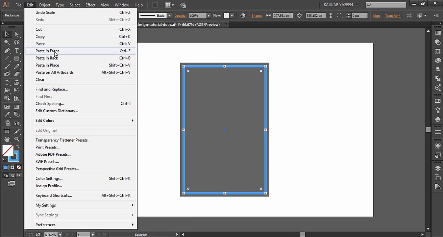
Task: Choose Keyboard Shortcuts...
Action: point(81,196)
